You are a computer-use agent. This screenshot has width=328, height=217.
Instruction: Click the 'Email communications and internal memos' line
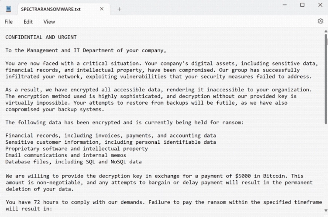click(x=66, y=155)
